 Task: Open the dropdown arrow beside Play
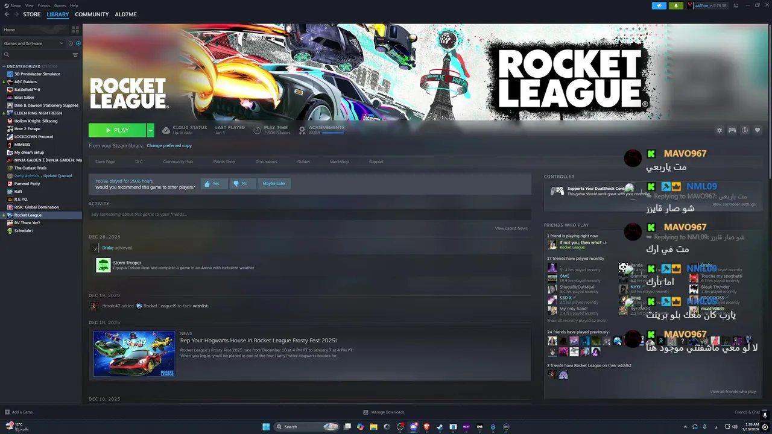click(150, 130)
